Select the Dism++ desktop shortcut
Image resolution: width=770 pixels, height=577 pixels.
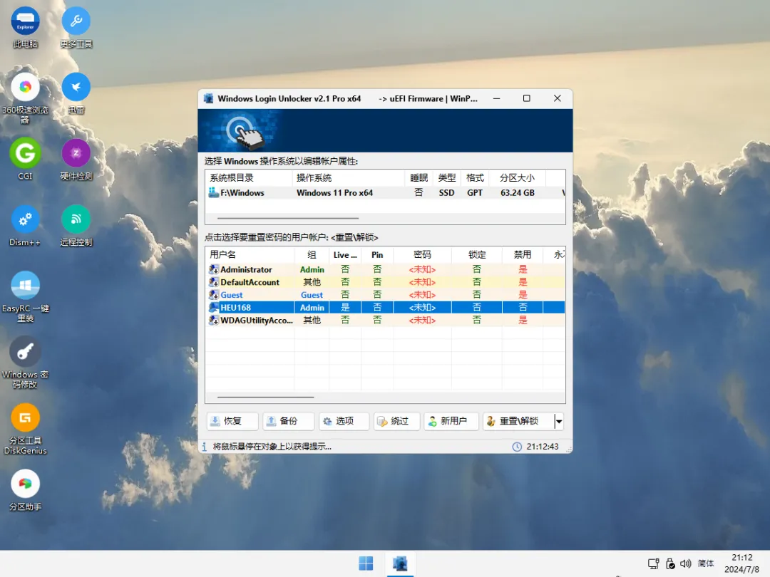[x=25, y=226]
